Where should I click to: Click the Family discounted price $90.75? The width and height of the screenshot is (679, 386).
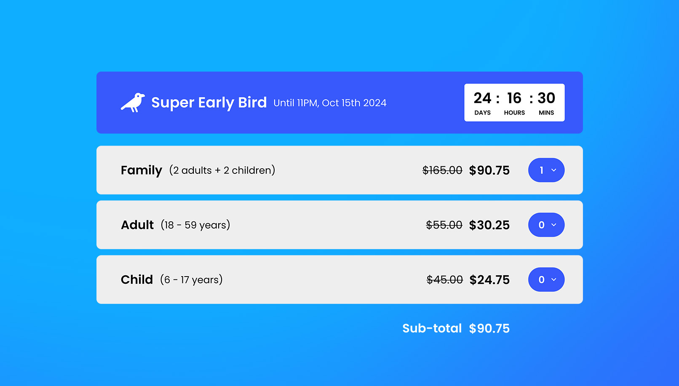pyautogui.click(x=489, y=170)
